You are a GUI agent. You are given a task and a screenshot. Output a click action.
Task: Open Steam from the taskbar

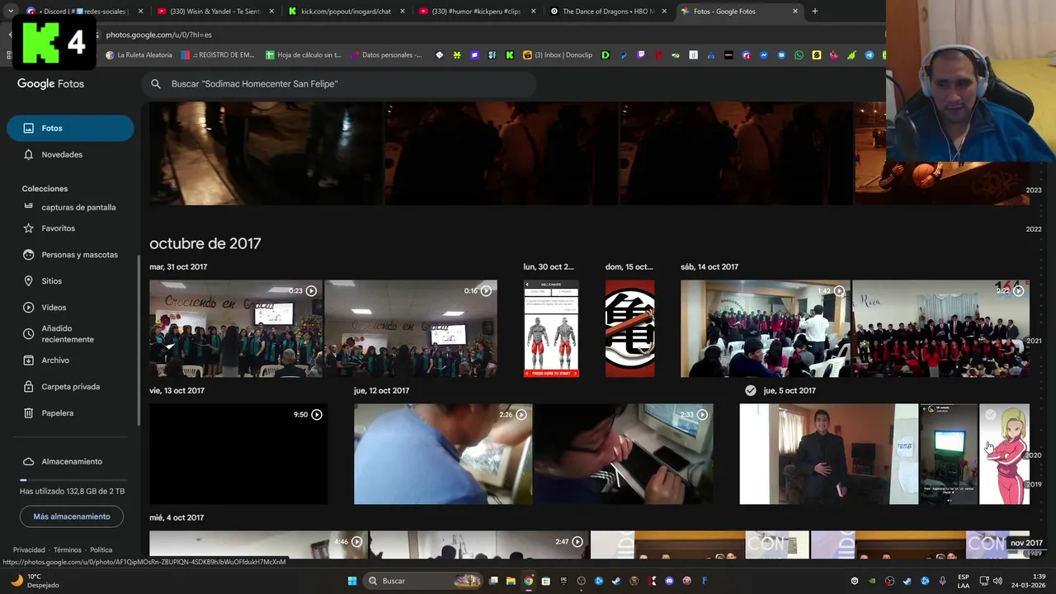click(x=616, y=581)
